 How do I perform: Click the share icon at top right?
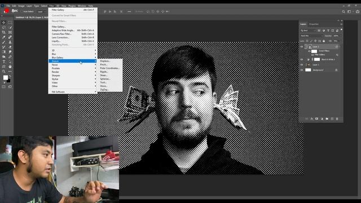[358, 11]
